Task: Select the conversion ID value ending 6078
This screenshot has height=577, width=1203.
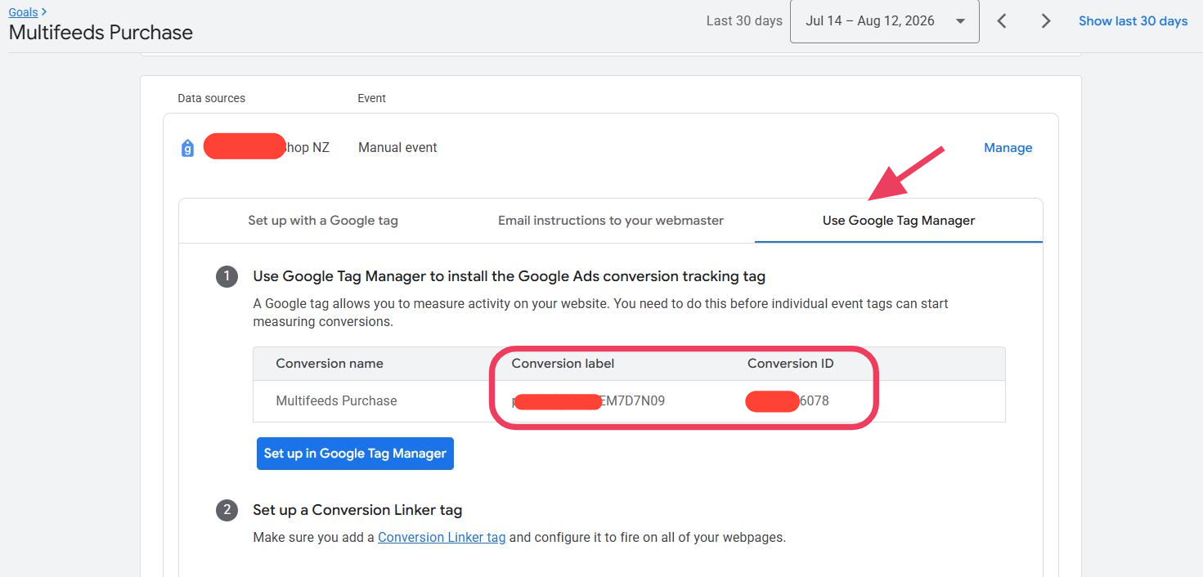Action: coord(788,401)
